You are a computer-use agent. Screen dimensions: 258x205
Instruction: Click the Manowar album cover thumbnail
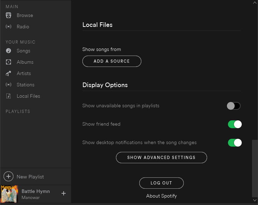[9, 194]
